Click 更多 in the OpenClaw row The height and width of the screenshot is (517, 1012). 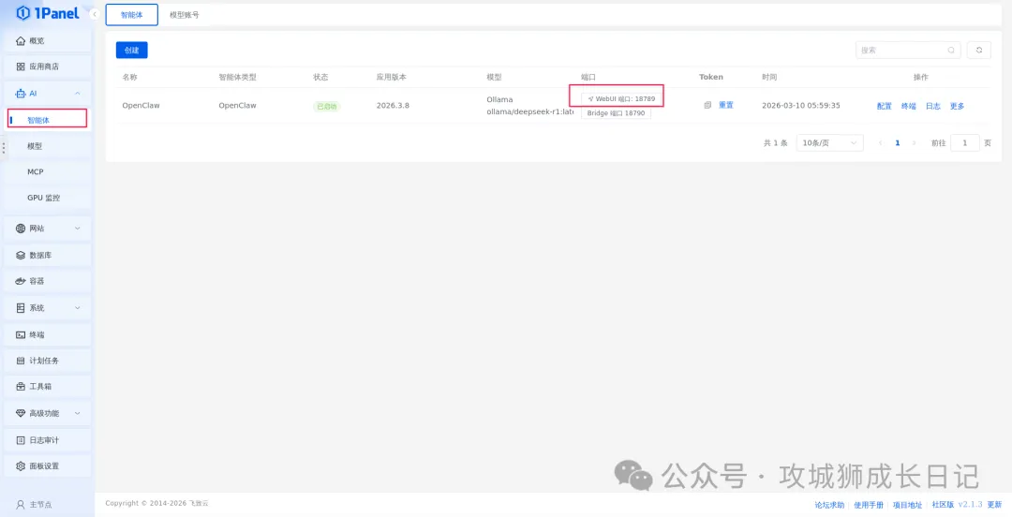[957, 106]
